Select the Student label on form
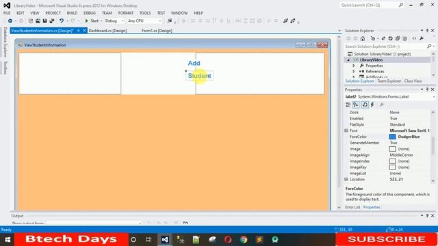Viewport: 438px width, 246px height. [x=199, y=76]
